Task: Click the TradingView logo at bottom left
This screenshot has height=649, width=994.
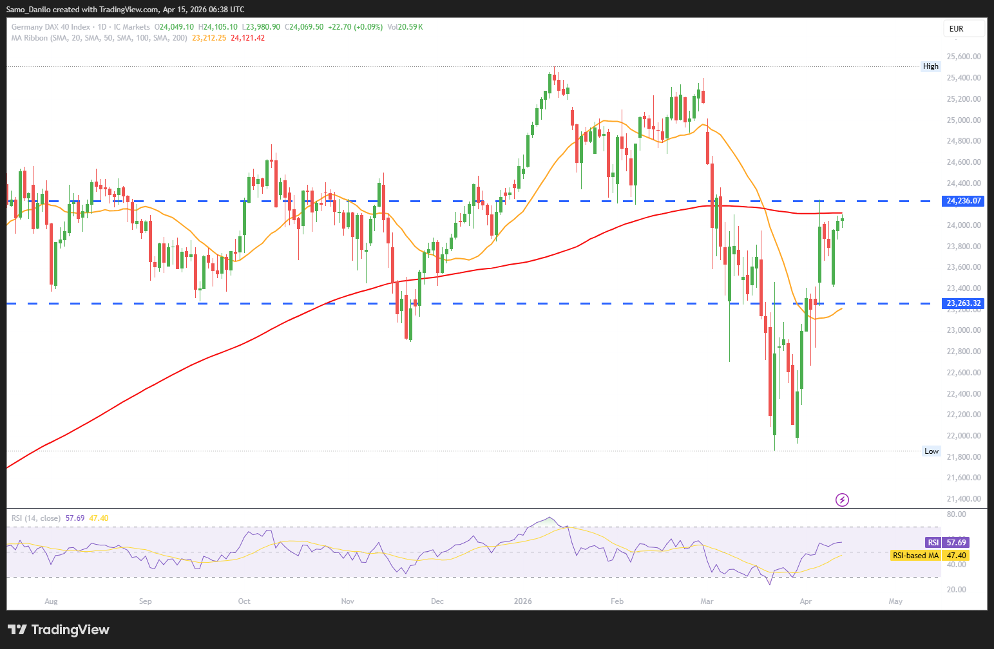Action: tap(59, 630)
